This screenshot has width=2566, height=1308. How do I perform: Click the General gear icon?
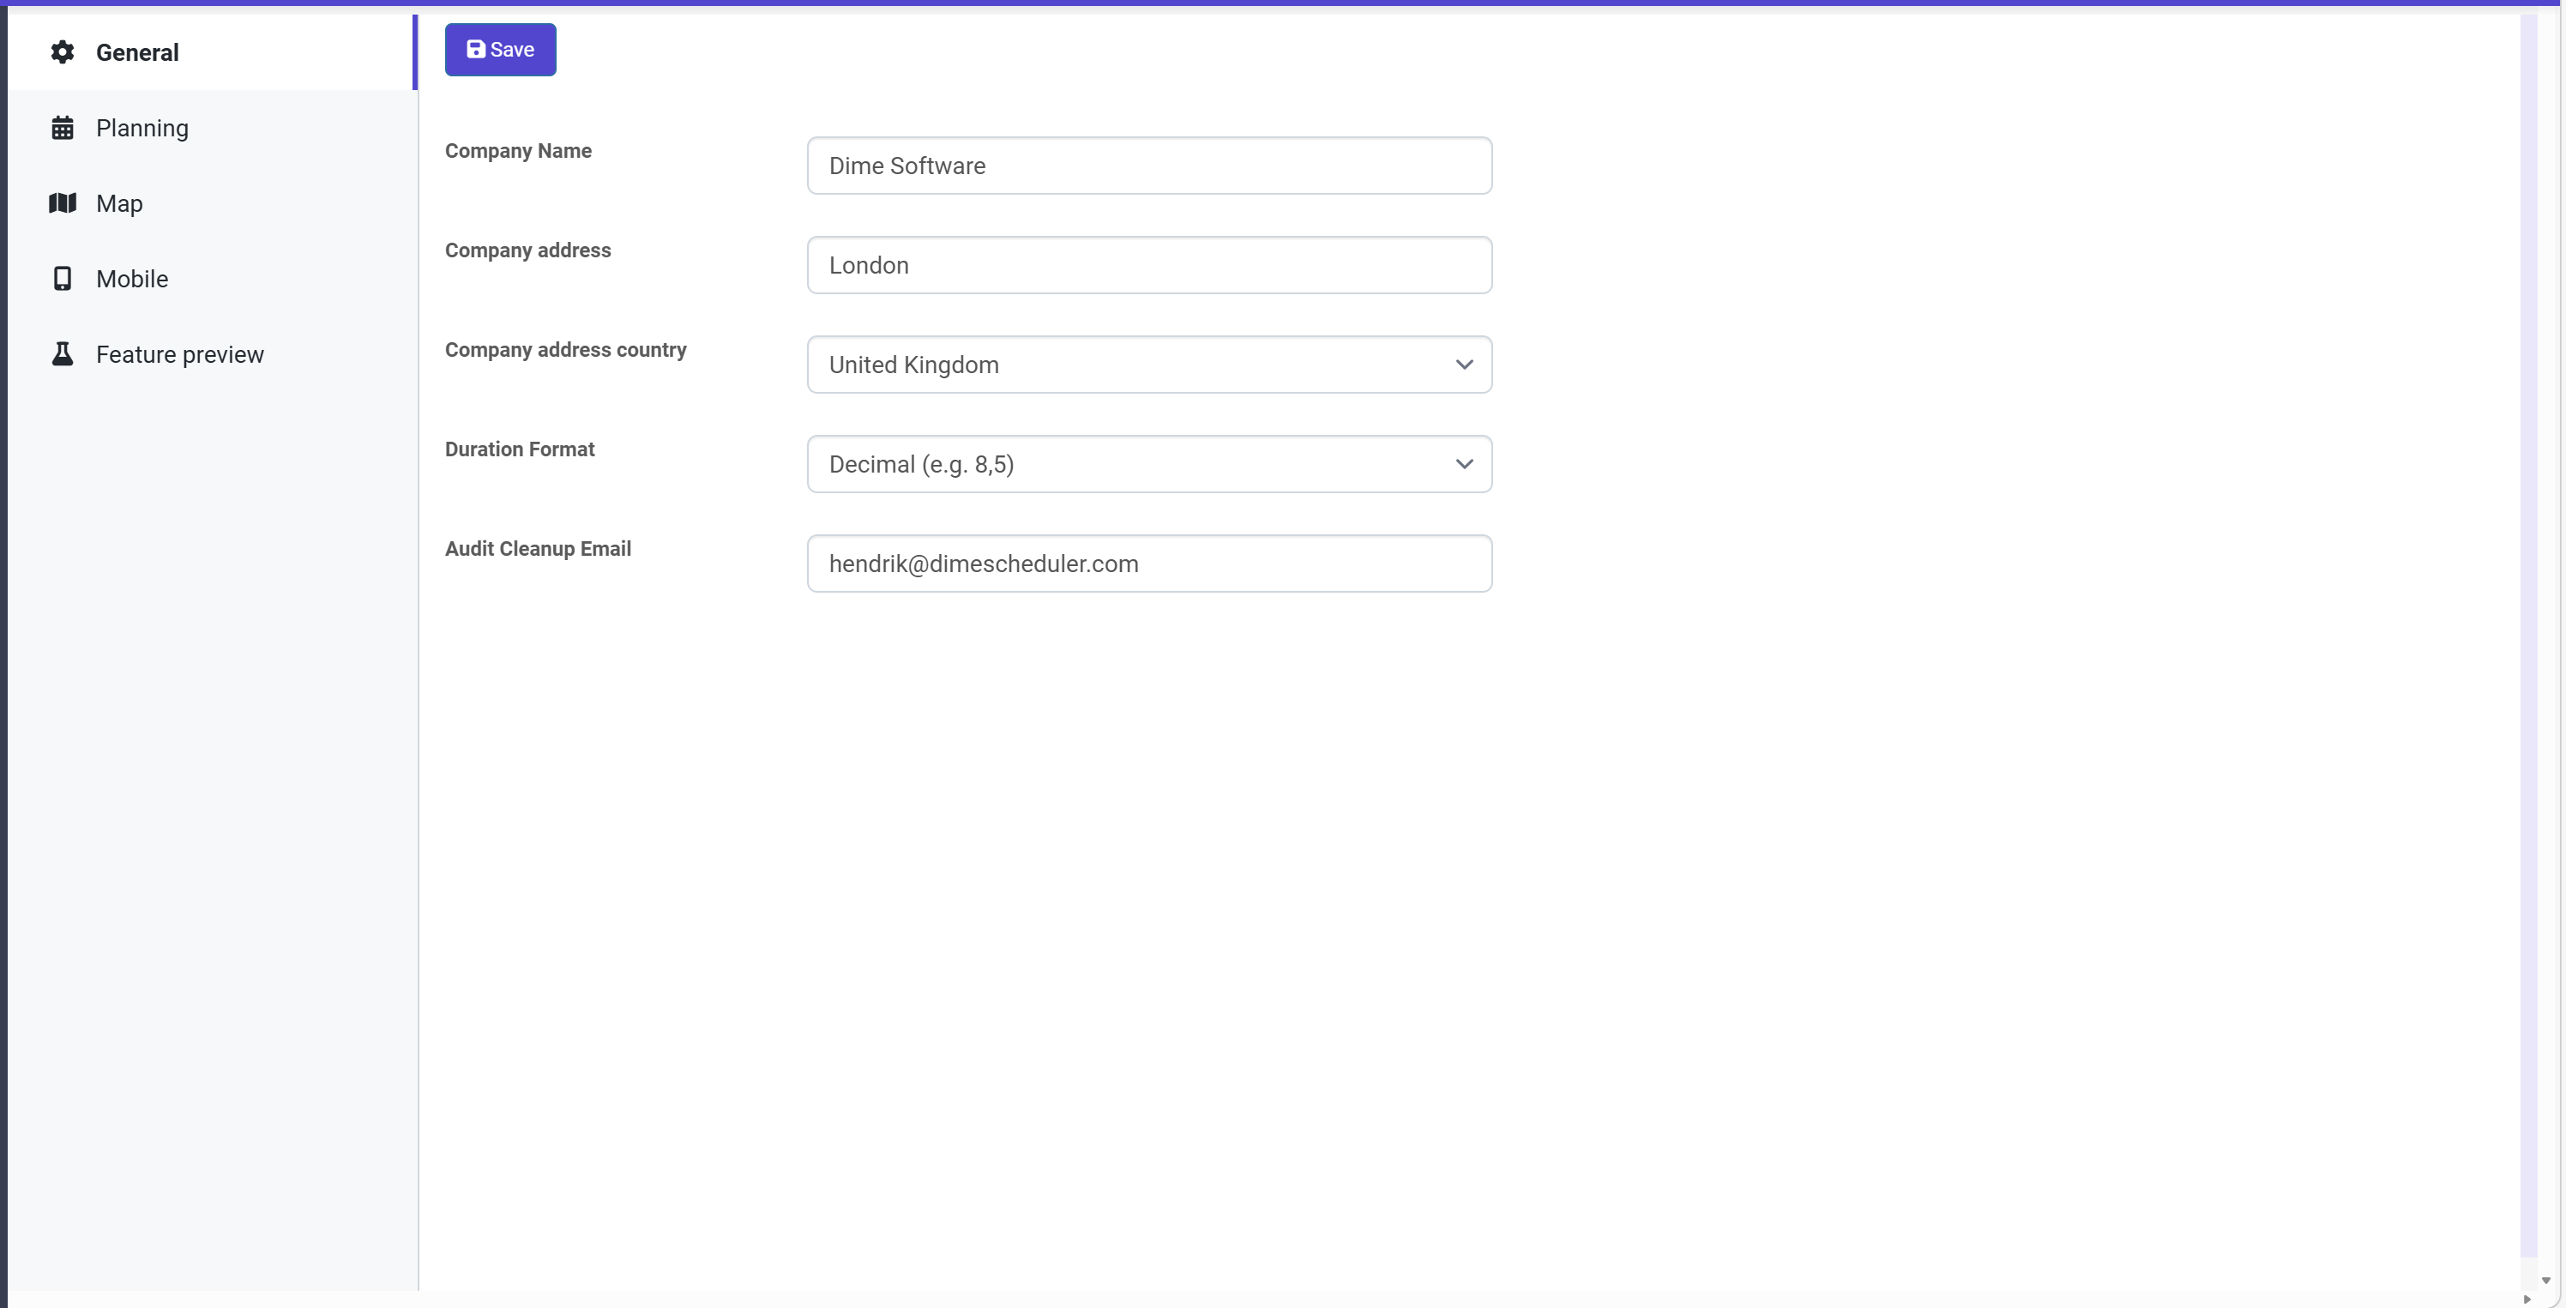click(x=62, y=51)
